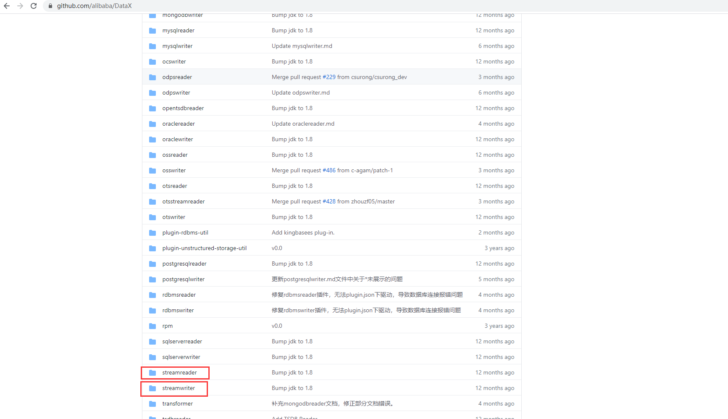Viewport: 728px width, 419px height.
Task: Open the folder icon next to otsstreamreader
Action: pos(152,202)
